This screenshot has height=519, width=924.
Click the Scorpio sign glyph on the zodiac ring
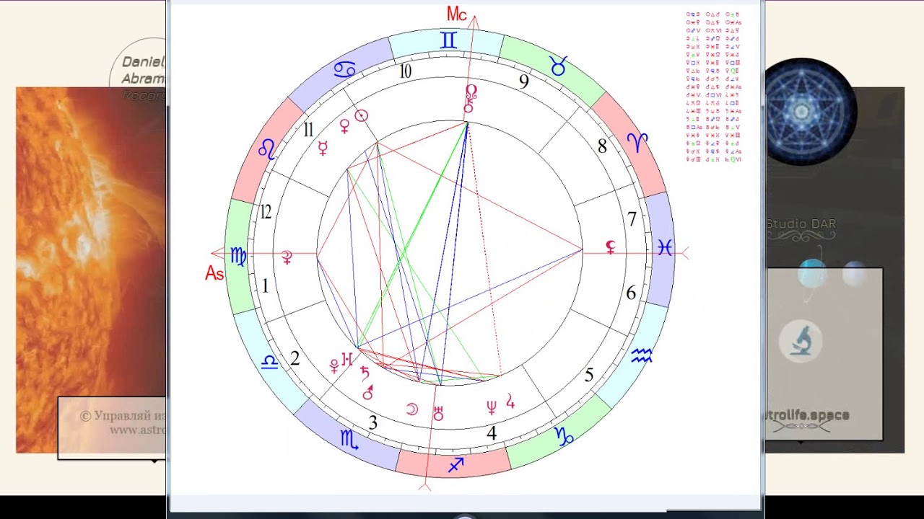pos(349,439)
